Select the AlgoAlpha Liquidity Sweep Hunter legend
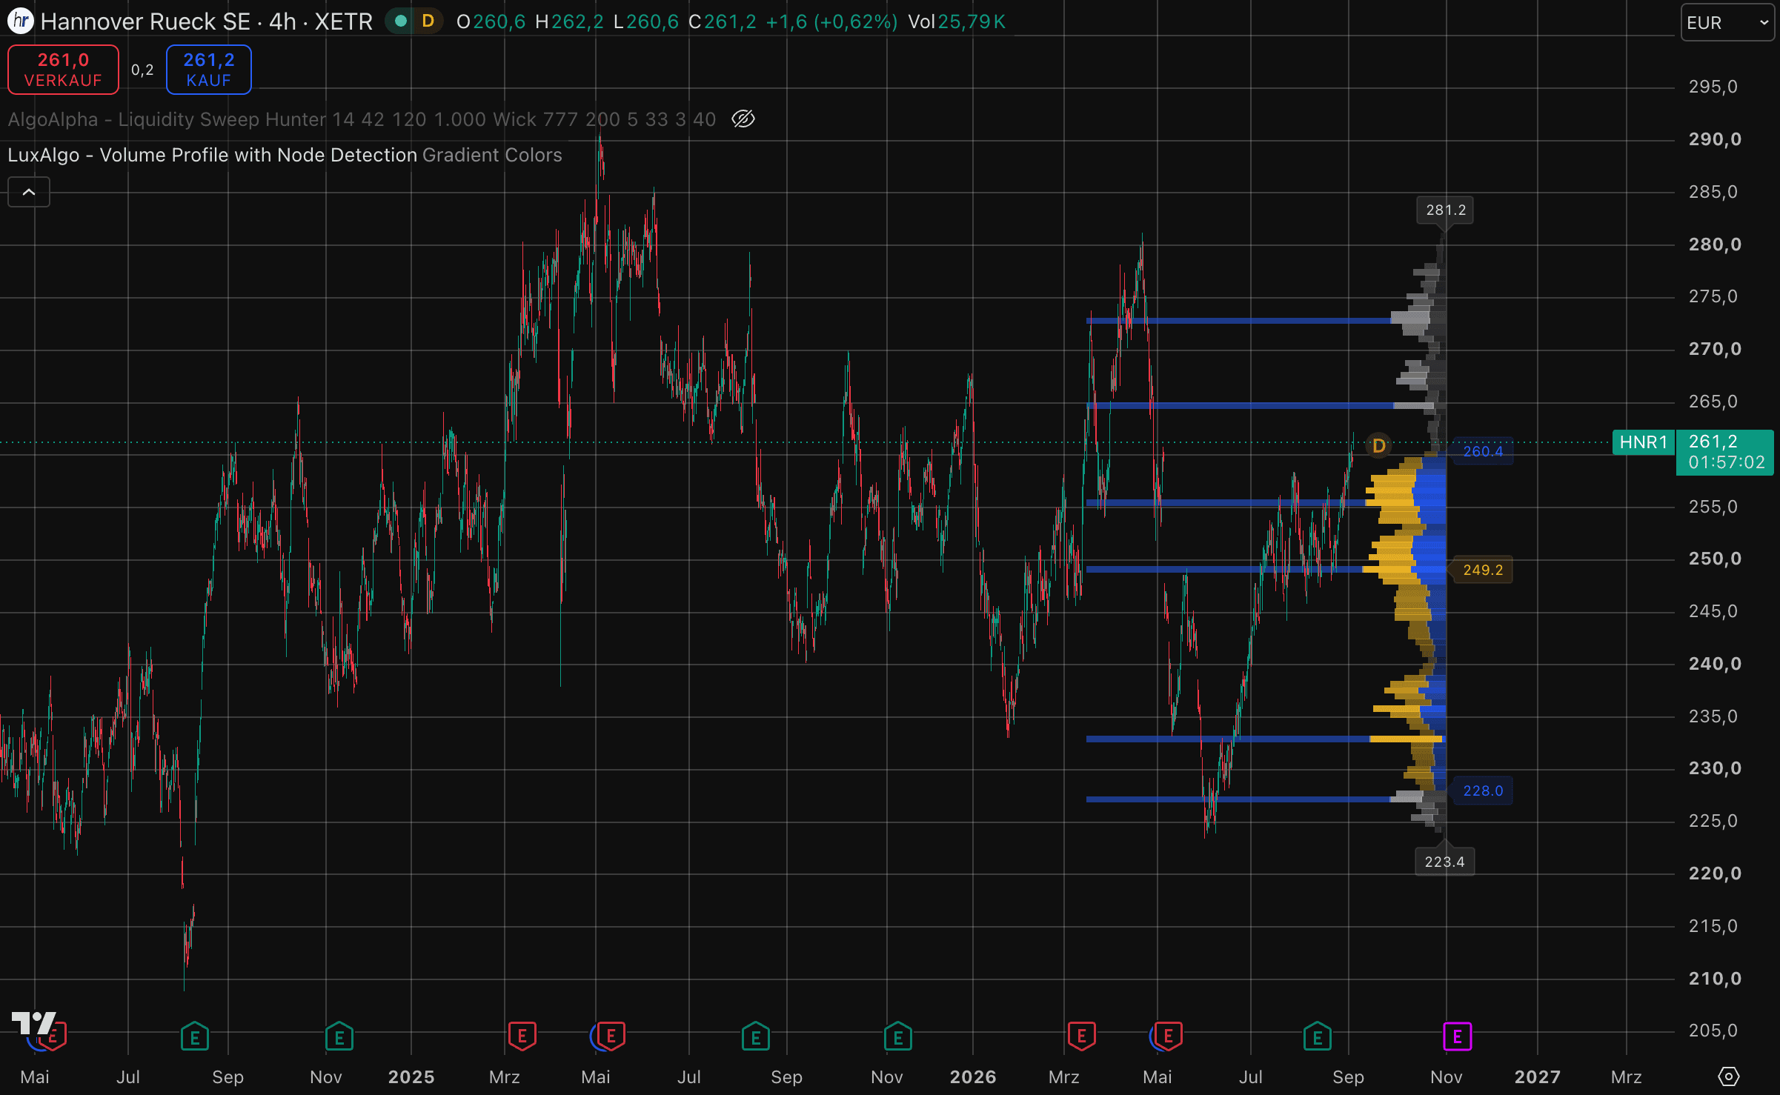Viewport: 1780px width, 1095px height. click(x=362, y=119)
